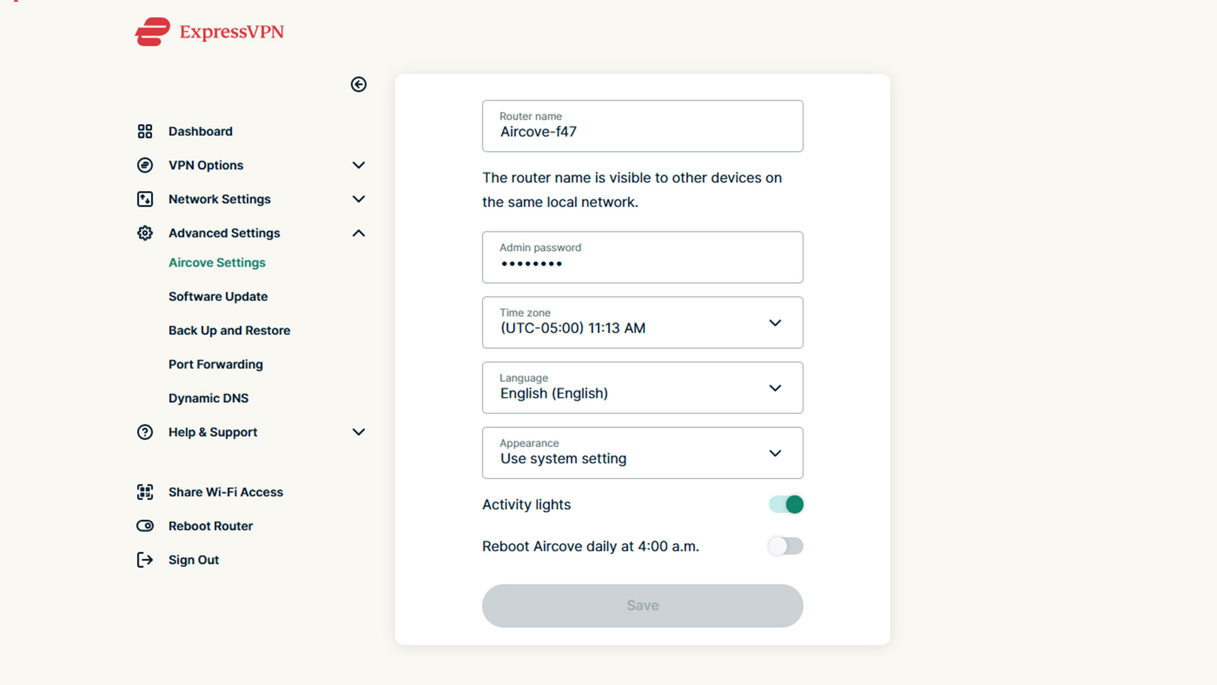Image resolution: width=1217 pixels, height=685 pixels.
Task: Turn off the Activity lights toggle
Action: coord(786,504)
